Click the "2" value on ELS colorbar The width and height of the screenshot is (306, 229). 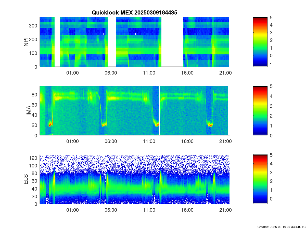click(271, 181)
